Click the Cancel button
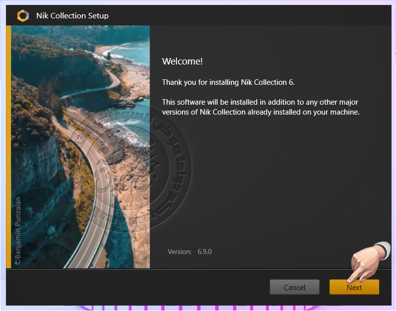 [x=294, y=287]
